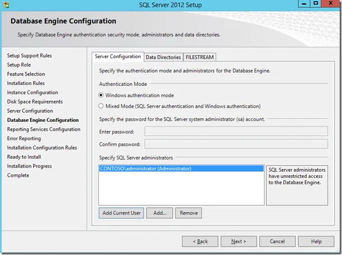Click the Add Current User button
Viewport: 342px width, 255px height.
(121, 213)
